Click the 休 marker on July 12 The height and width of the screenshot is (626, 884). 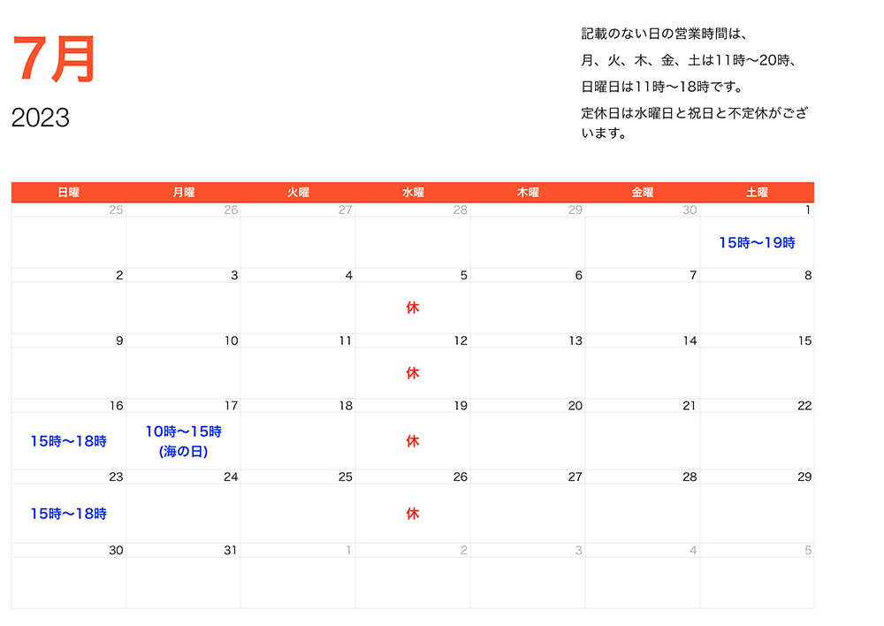tap(411, 372)
